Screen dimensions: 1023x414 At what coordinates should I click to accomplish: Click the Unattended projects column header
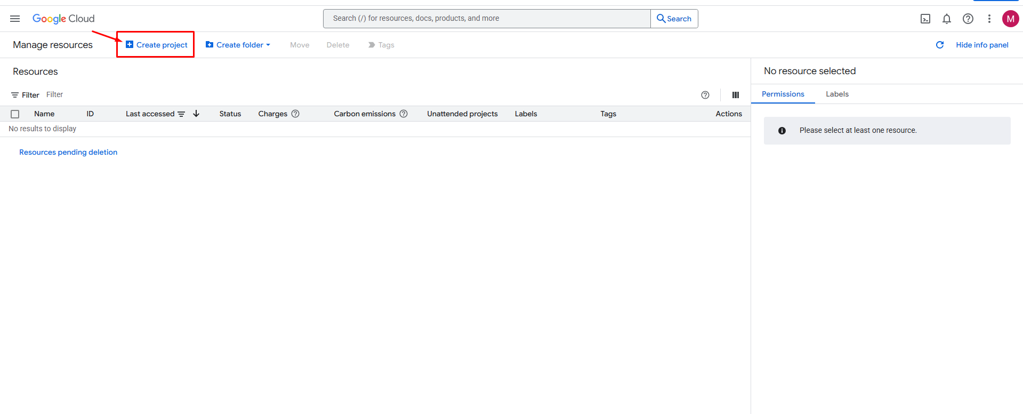462,114
